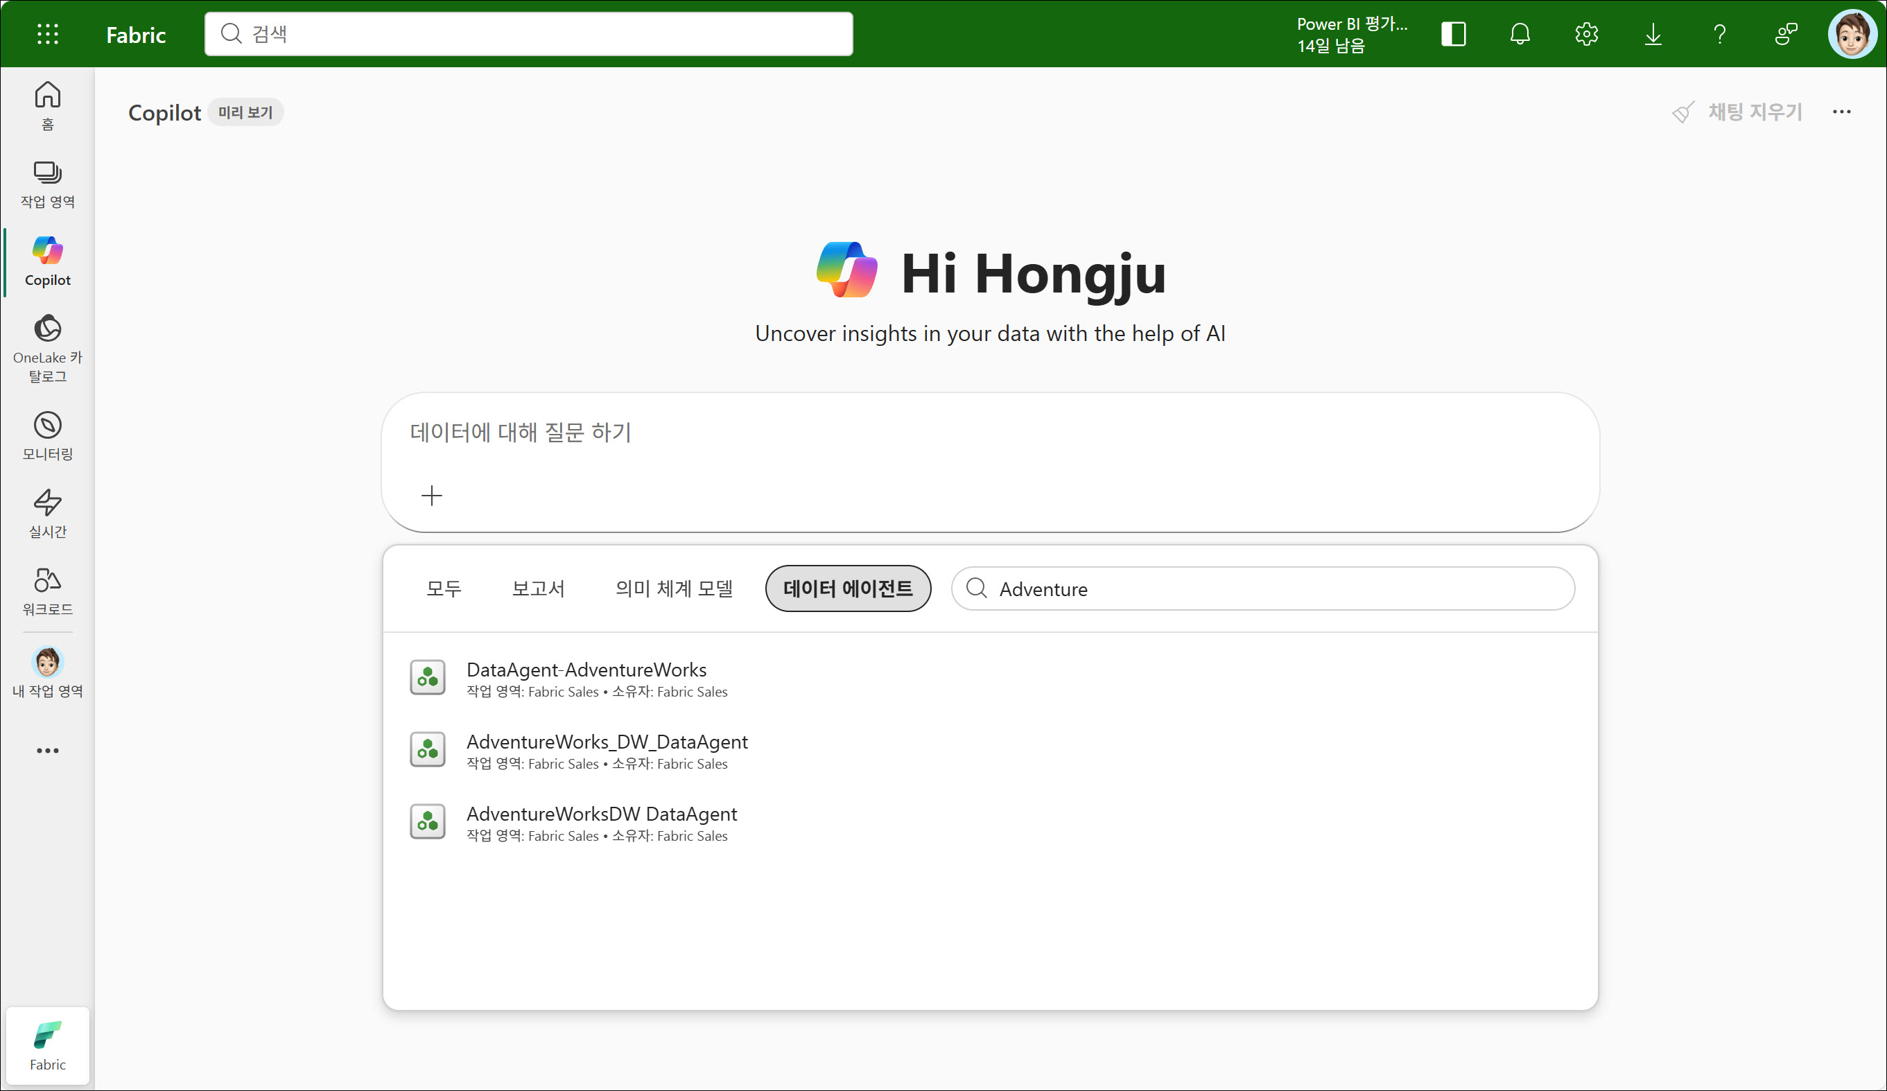Switch to the 보고서 tab
This screenshot has height=1091, width=1887.
tap(538, 588)
